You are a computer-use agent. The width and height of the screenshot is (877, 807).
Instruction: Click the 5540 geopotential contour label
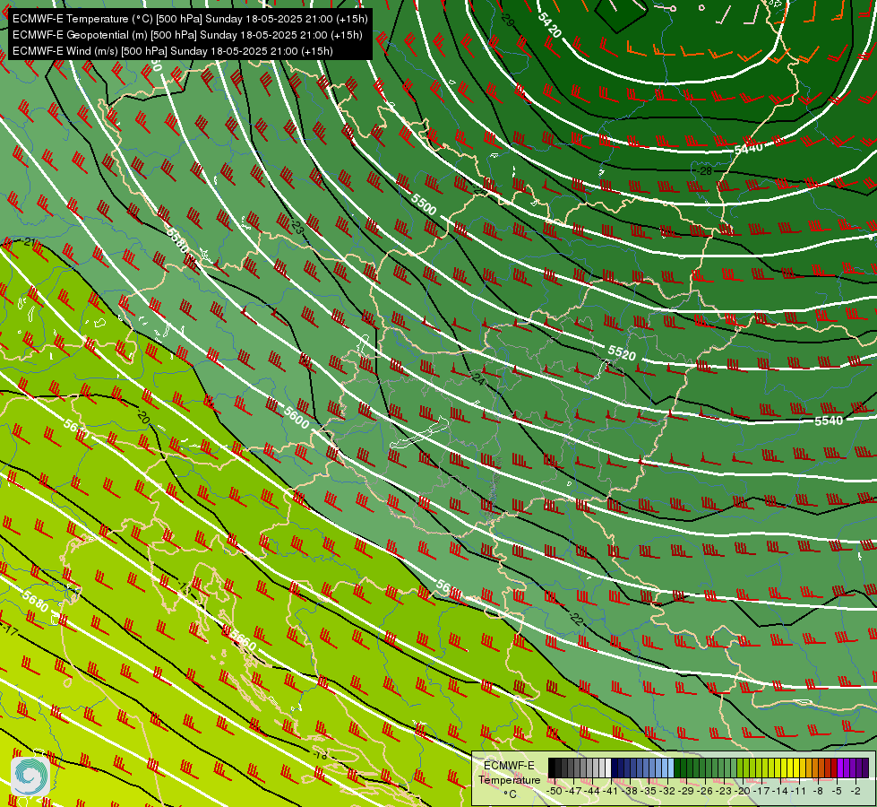[829, 421]
